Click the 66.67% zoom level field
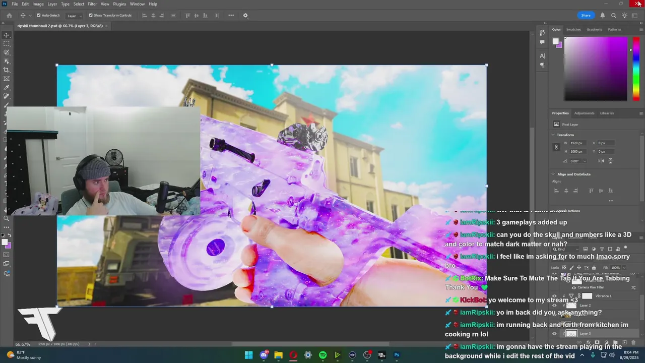Screen dimensions: 645x363 point(23,344)
